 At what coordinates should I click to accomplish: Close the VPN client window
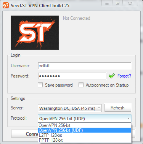(130, 3)
